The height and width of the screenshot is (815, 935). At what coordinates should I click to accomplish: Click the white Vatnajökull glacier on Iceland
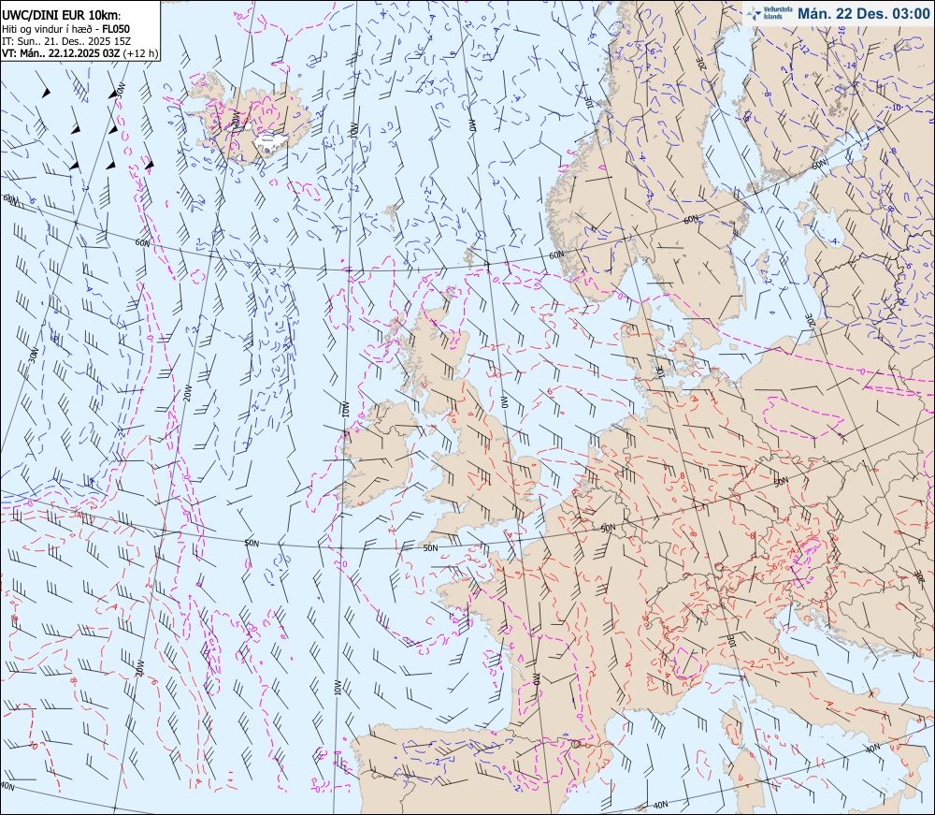272,142
